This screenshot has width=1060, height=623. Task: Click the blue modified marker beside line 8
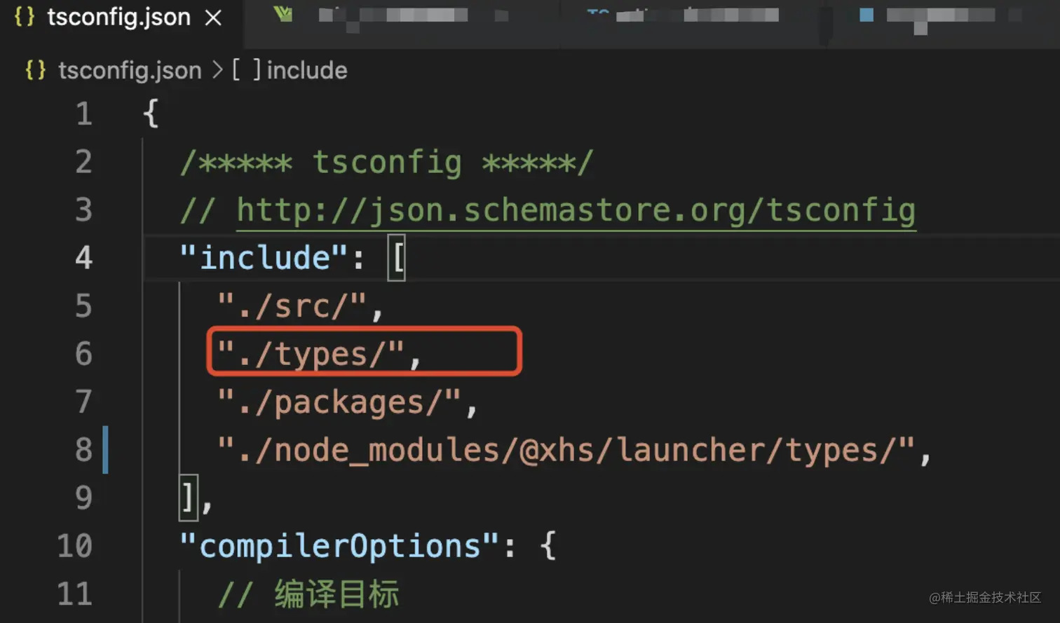click(x=106, y=449)
